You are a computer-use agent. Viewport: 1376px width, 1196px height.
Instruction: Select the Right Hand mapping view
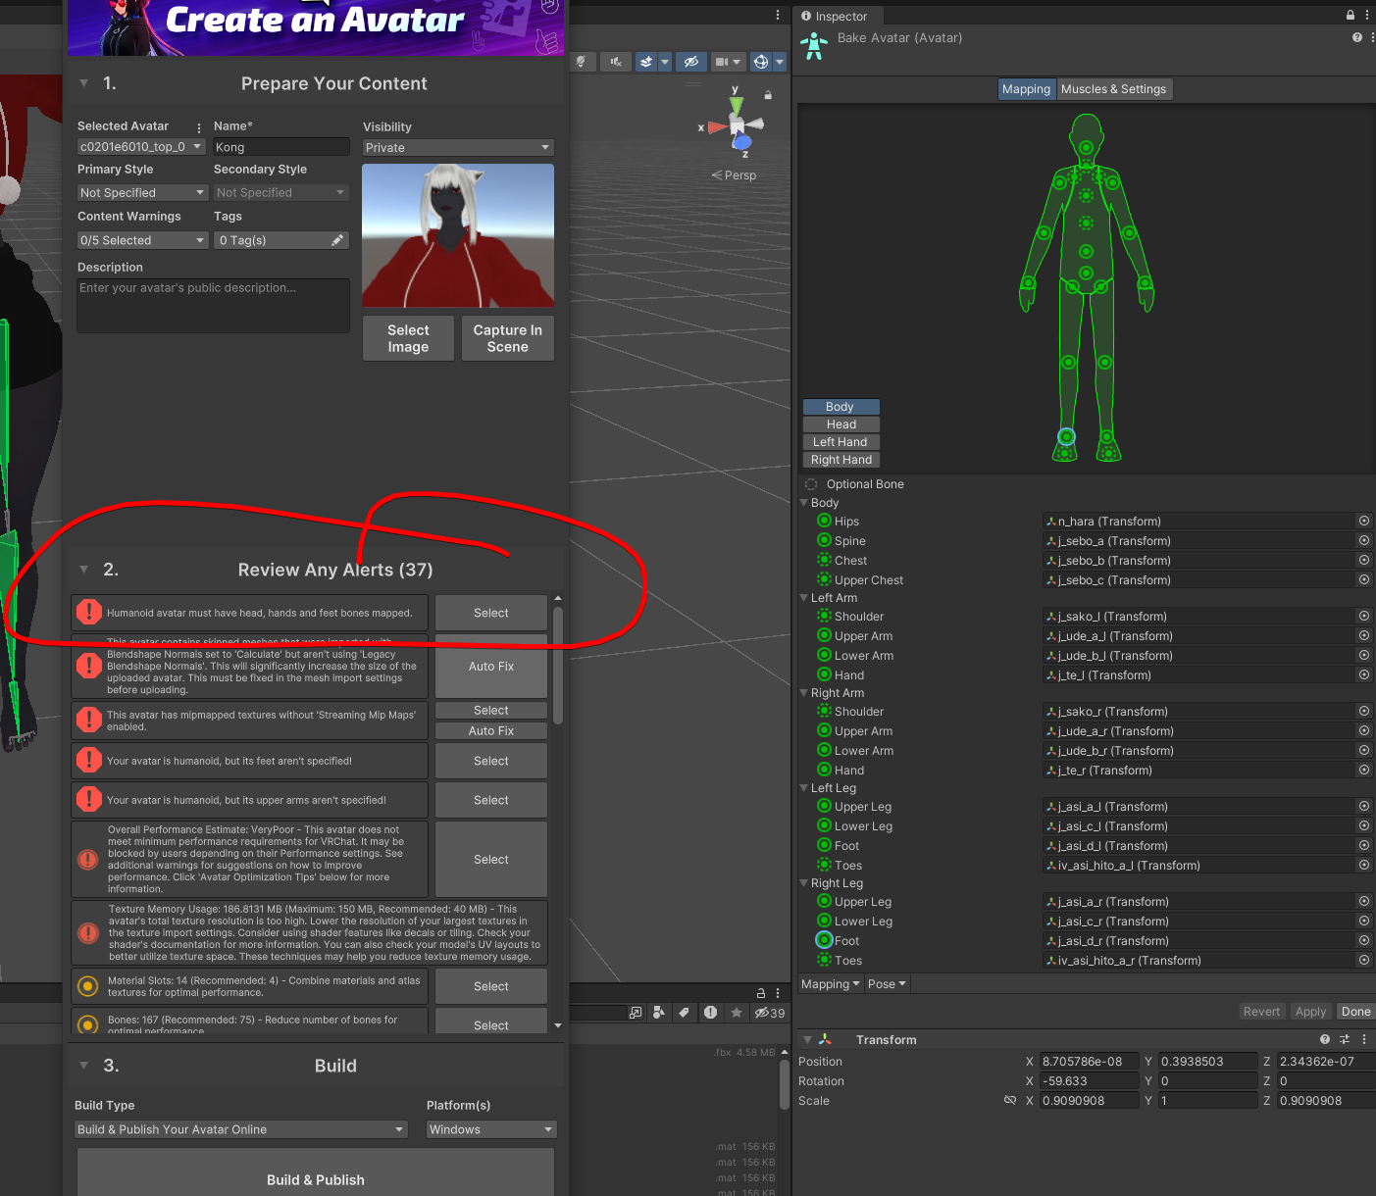[841, 460]
